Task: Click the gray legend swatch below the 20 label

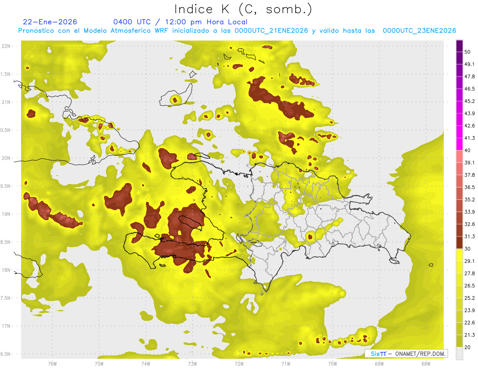Action: coord(459,353)
